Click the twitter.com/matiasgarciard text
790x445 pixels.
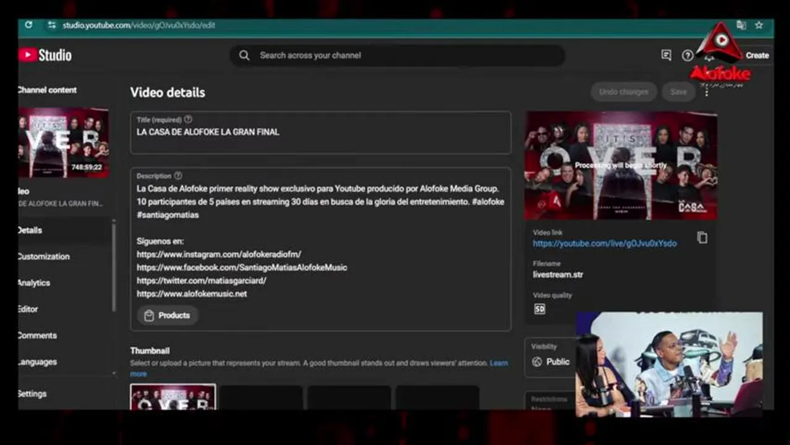pyautogui.click(x=202, y=281)
